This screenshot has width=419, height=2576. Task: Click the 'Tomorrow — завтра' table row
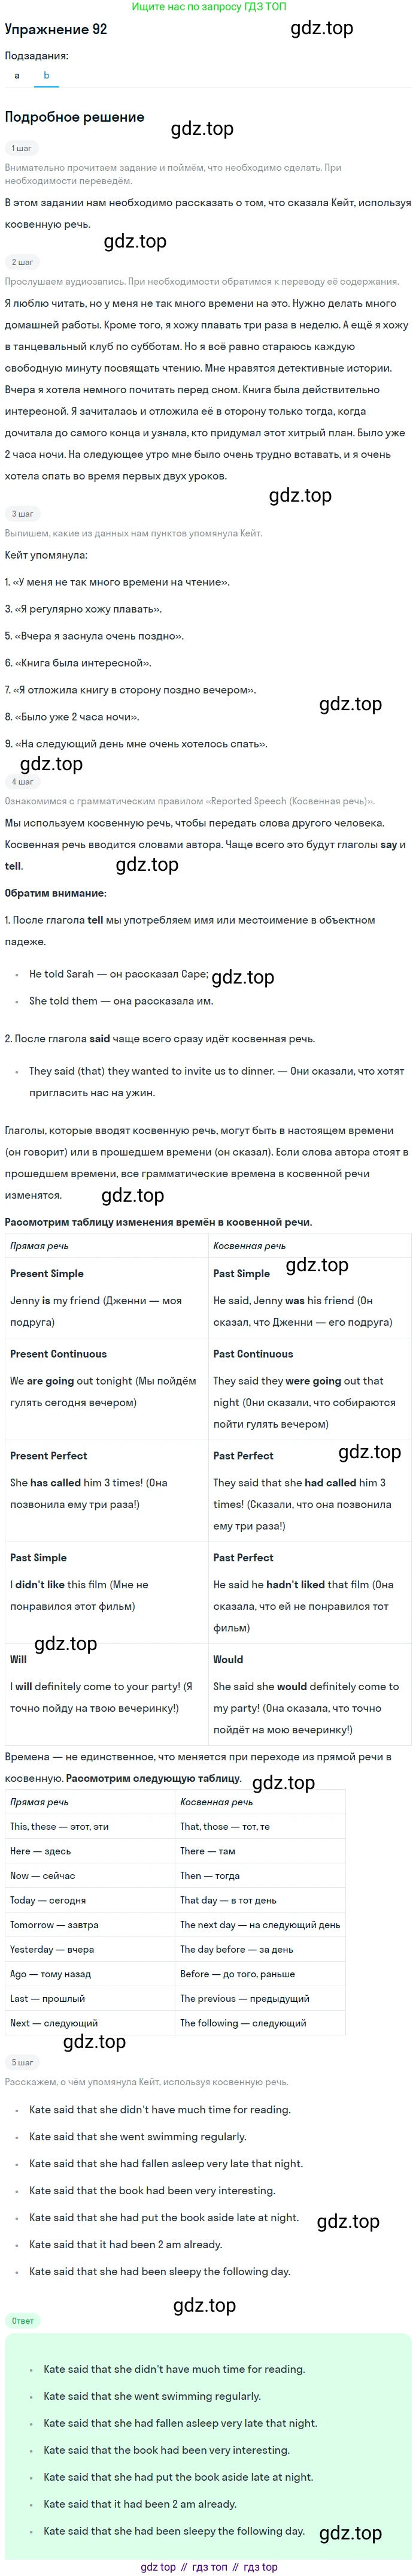[175, 1925]
